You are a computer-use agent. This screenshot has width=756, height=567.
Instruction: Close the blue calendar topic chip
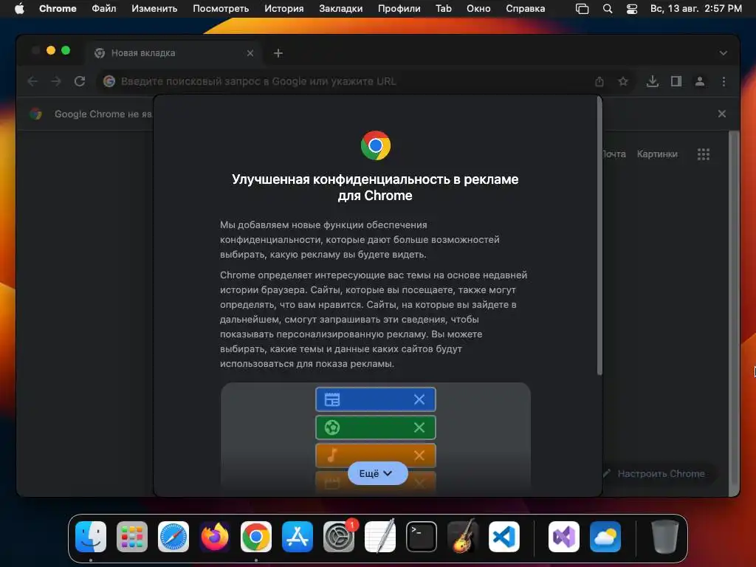click(x=419, y=399)
